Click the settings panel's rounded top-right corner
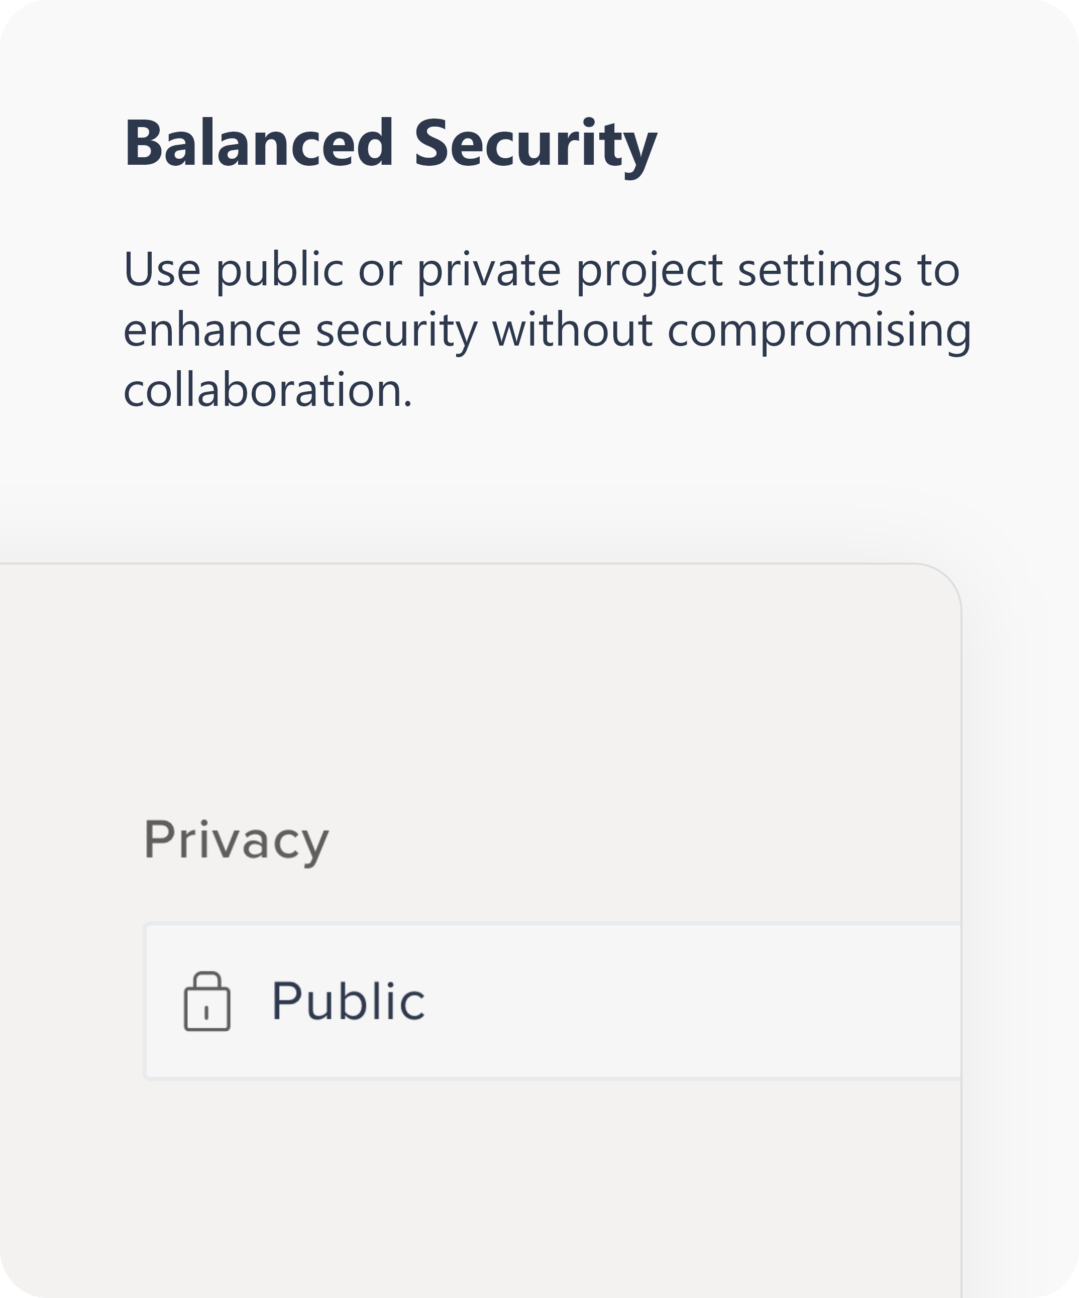Viewport: 1079px width, 1298px height. point(944,581)
